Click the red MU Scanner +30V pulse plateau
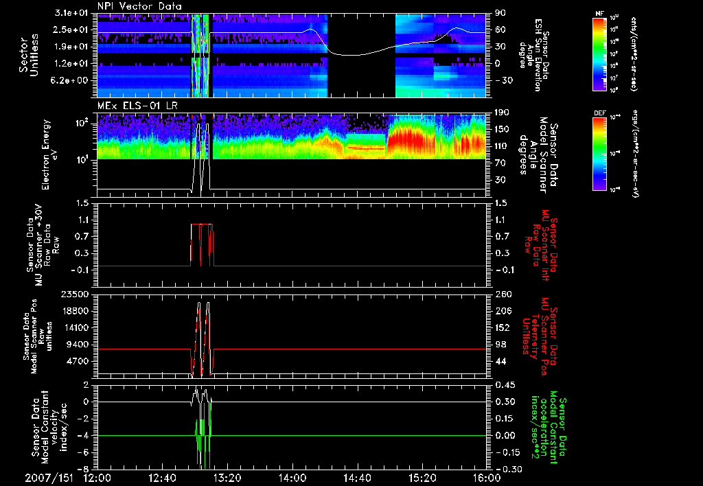 [x=202, y=224]
